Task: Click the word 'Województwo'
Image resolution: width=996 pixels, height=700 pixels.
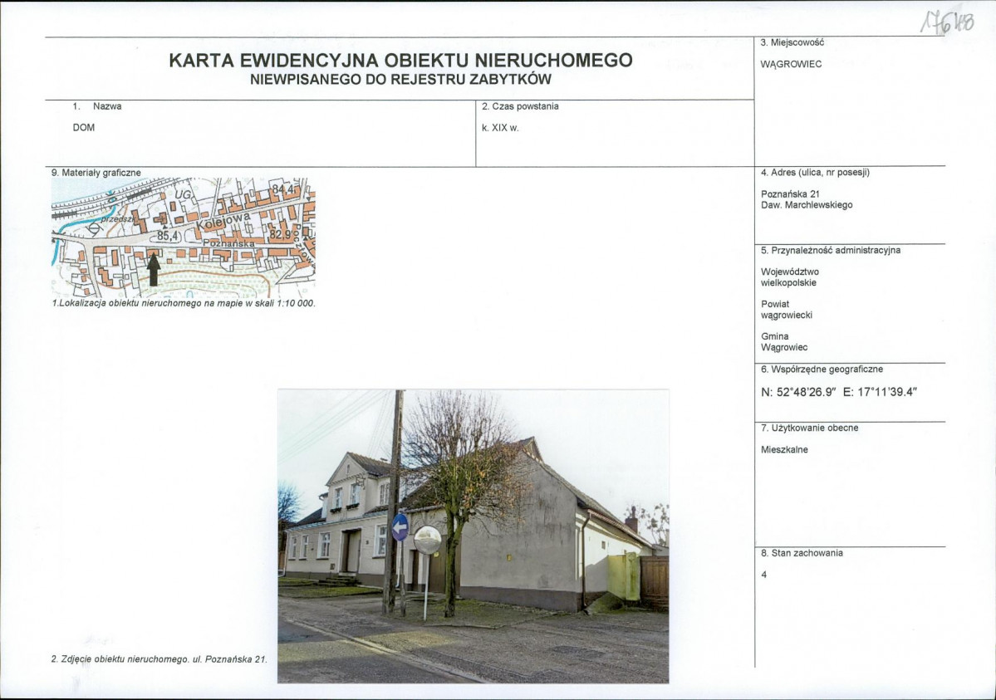Action: pos(790,272)
